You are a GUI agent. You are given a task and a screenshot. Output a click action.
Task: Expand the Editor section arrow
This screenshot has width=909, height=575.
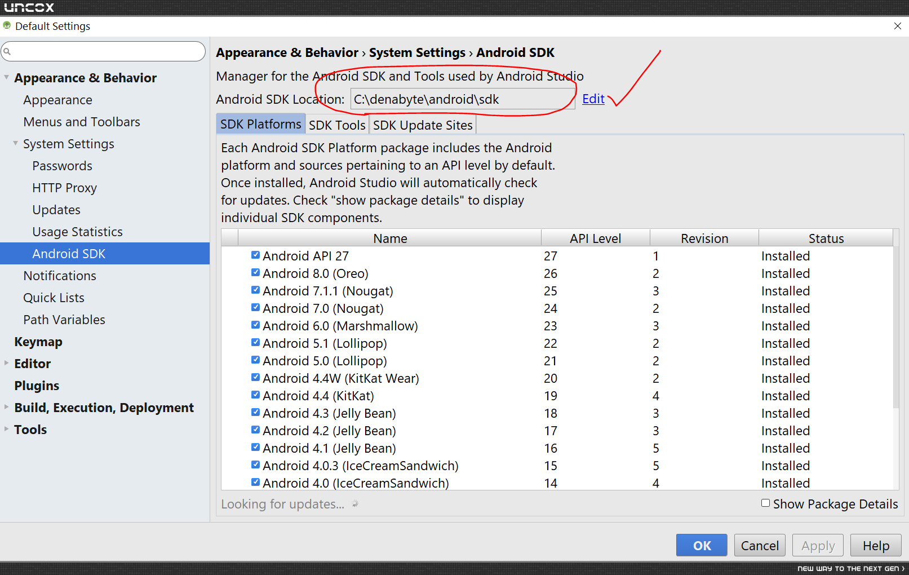(x=7, y=363)
